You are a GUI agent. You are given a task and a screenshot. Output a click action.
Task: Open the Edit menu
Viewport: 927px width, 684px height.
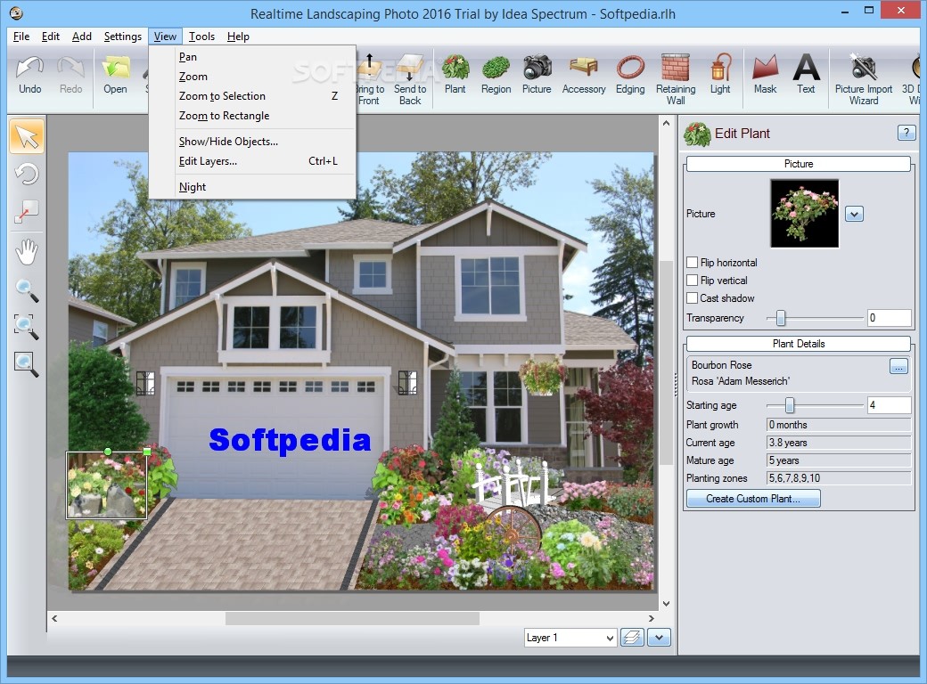click(51, 37)
